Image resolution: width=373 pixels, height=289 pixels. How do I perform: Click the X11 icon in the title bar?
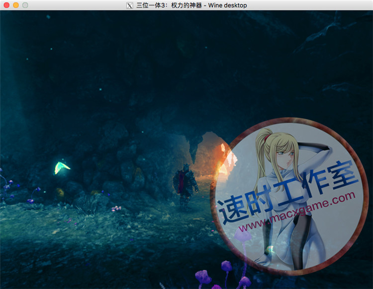[x=130, y=5]
